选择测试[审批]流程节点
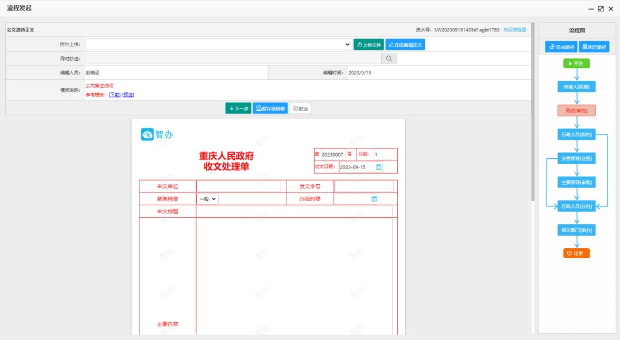The height and width of the screenshot is (340, 620). click(576, 111)
